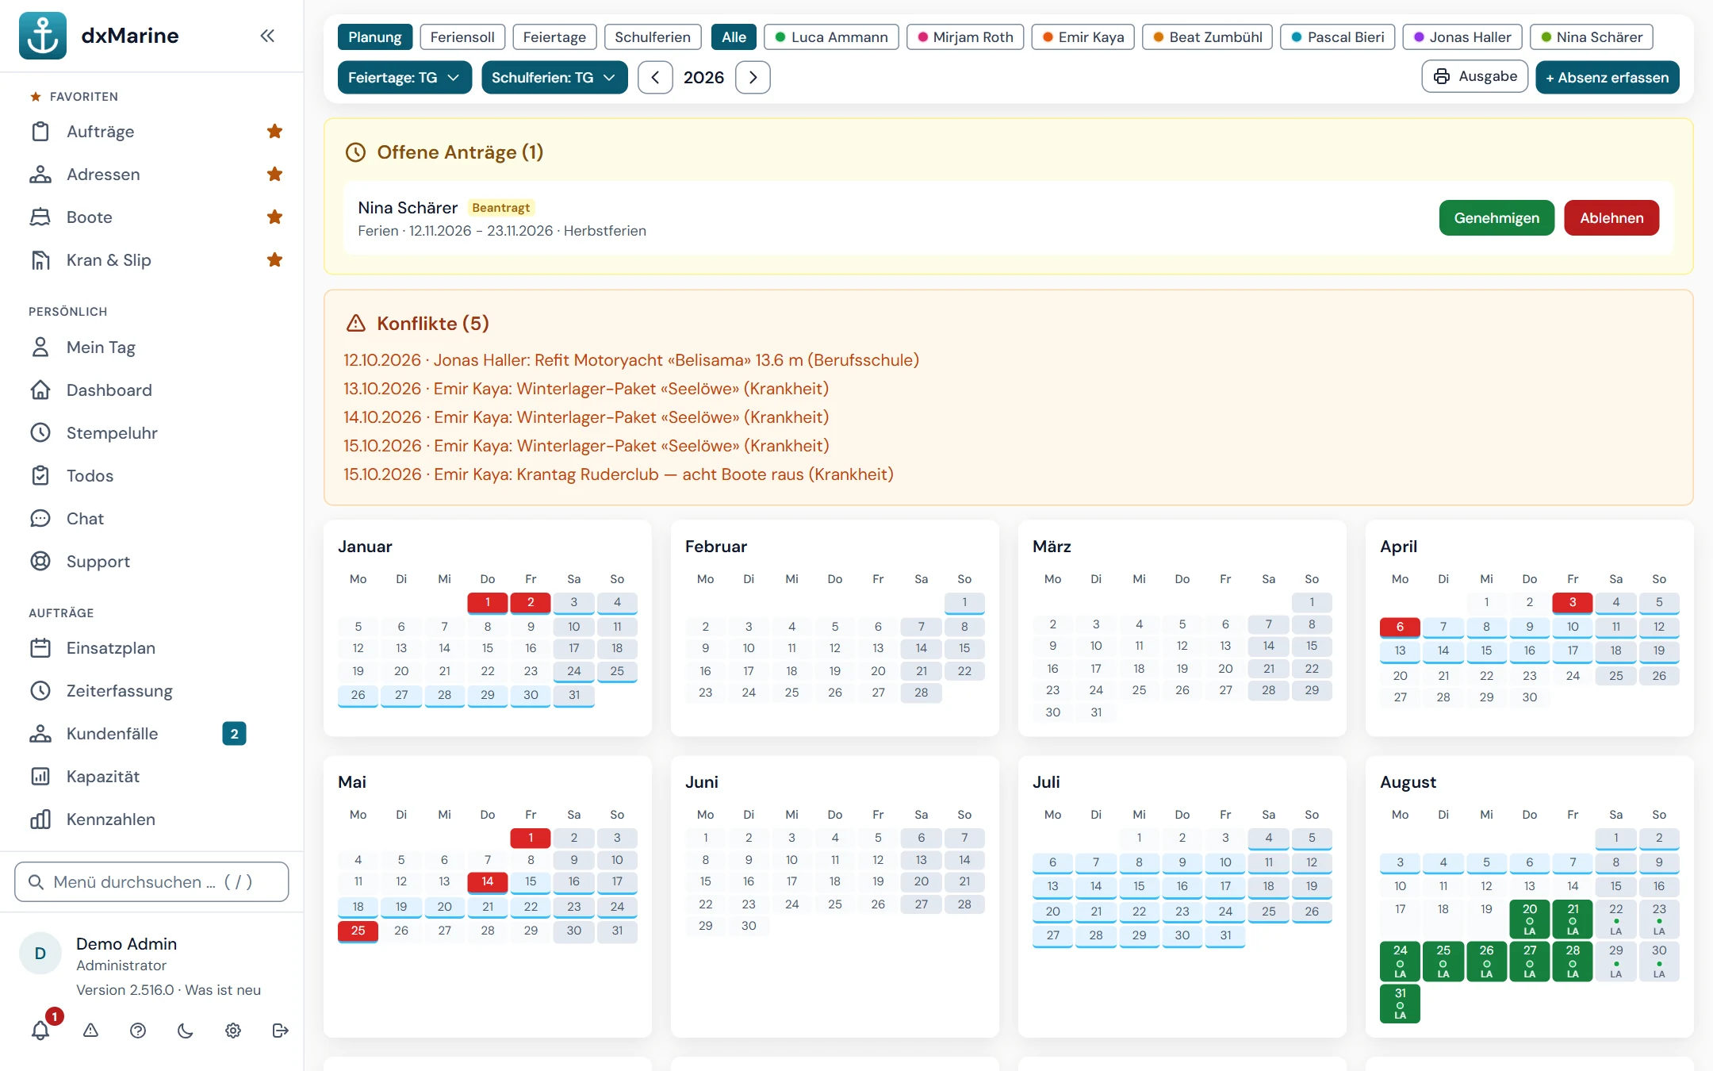The height and width of the screenshot is (1071, 1713).
Task: Toggle Pascal Bieri employee filter
Action: click(1338, 37)
